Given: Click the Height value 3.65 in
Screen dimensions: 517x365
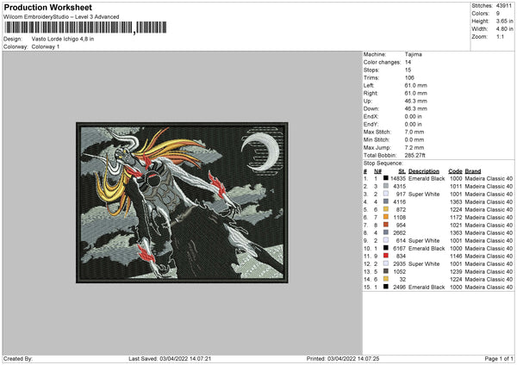Looking at the screenshot, I should point(504,21).
